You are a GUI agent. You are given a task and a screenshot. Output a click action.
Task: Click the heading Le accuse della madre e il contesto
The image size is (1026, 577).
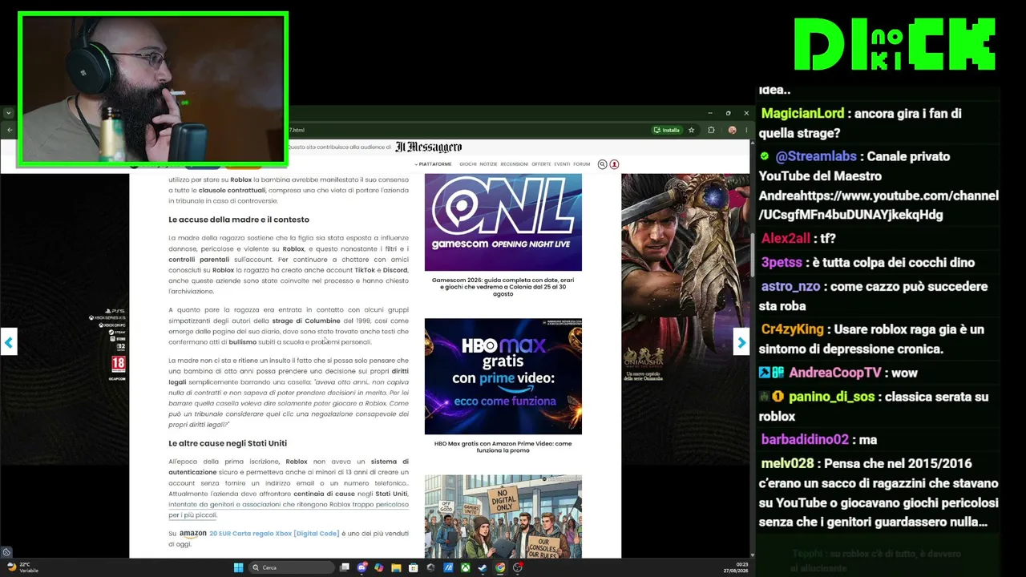coord(239,220)
